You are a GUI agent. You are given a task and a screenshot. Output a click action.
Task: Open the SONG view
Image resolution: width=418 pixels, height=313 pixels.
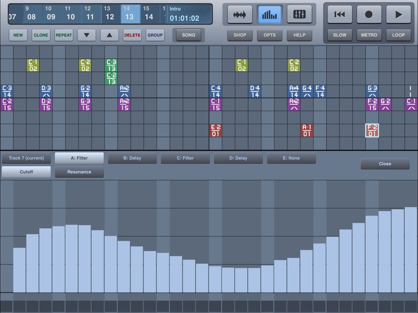point(188,35)
